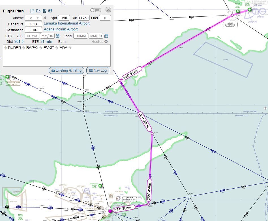The height and width of the screenshot is (221, 268).
Task: Click the Adana Incirlik destination green marker
Action: pyautogui.click(x=250, y=10)
